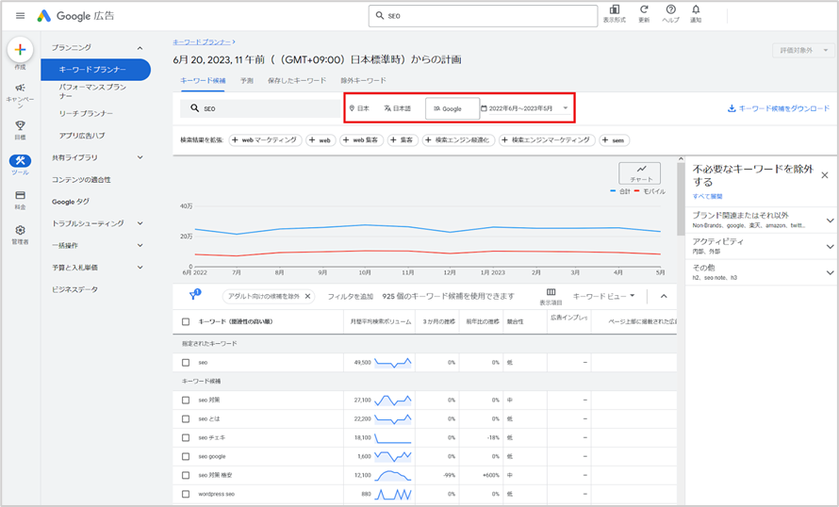Viewport: 839px width, 507px height.
Task: Check the wordpress seo row checkbox
Action: tap(186, 494)
